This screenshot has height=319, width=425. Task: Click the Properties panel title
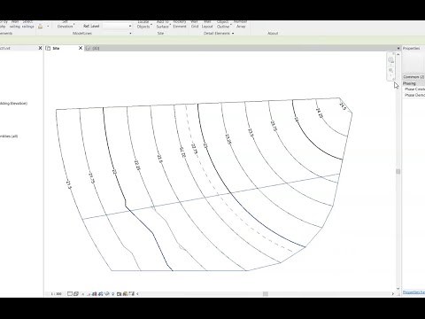411,48
